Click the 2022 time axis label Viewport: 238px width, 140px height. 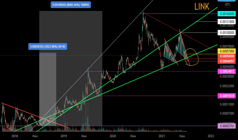coord(211,136)
